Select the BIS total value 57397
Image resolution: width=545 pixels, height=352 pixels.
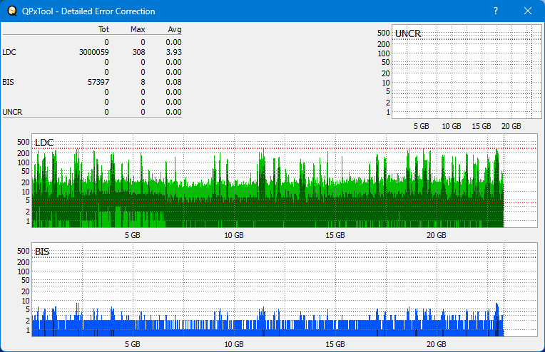[x=98, y=82]
